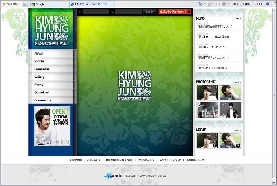The width and height of the screenshot is (277, 186).
Task: Click the red new member registration button
Action: pyautogui.click(x=175, y=12)
